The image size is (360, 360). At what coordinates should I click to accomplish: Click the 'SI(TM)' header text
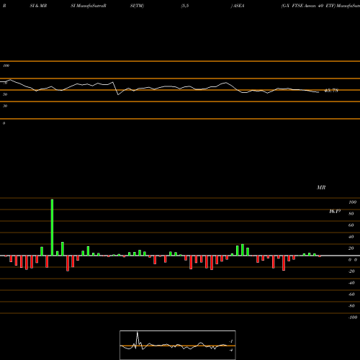137,6
